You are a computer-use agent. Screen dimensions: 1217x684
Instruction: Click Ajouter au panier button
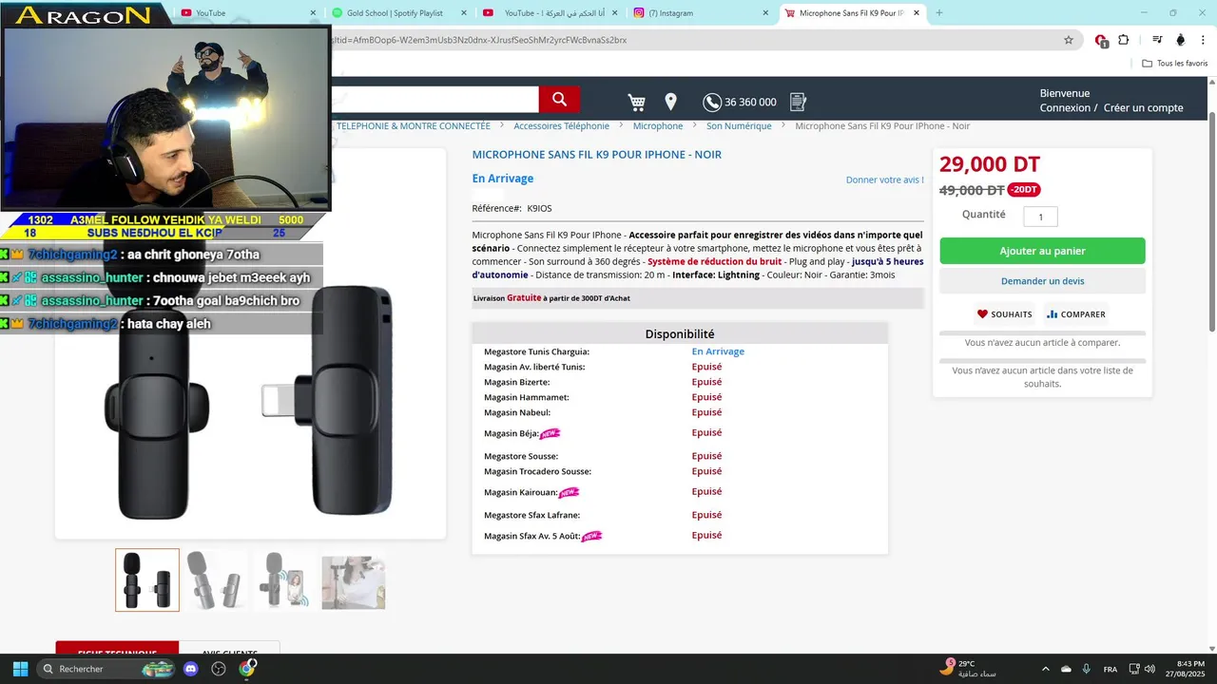tap(1042, 251)
